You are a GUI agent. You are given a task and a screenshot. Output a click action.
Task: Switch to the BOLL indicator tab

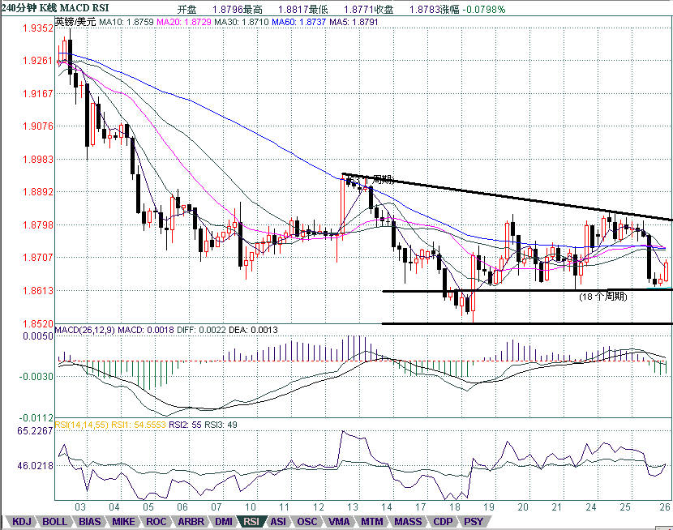coord(54,521)
